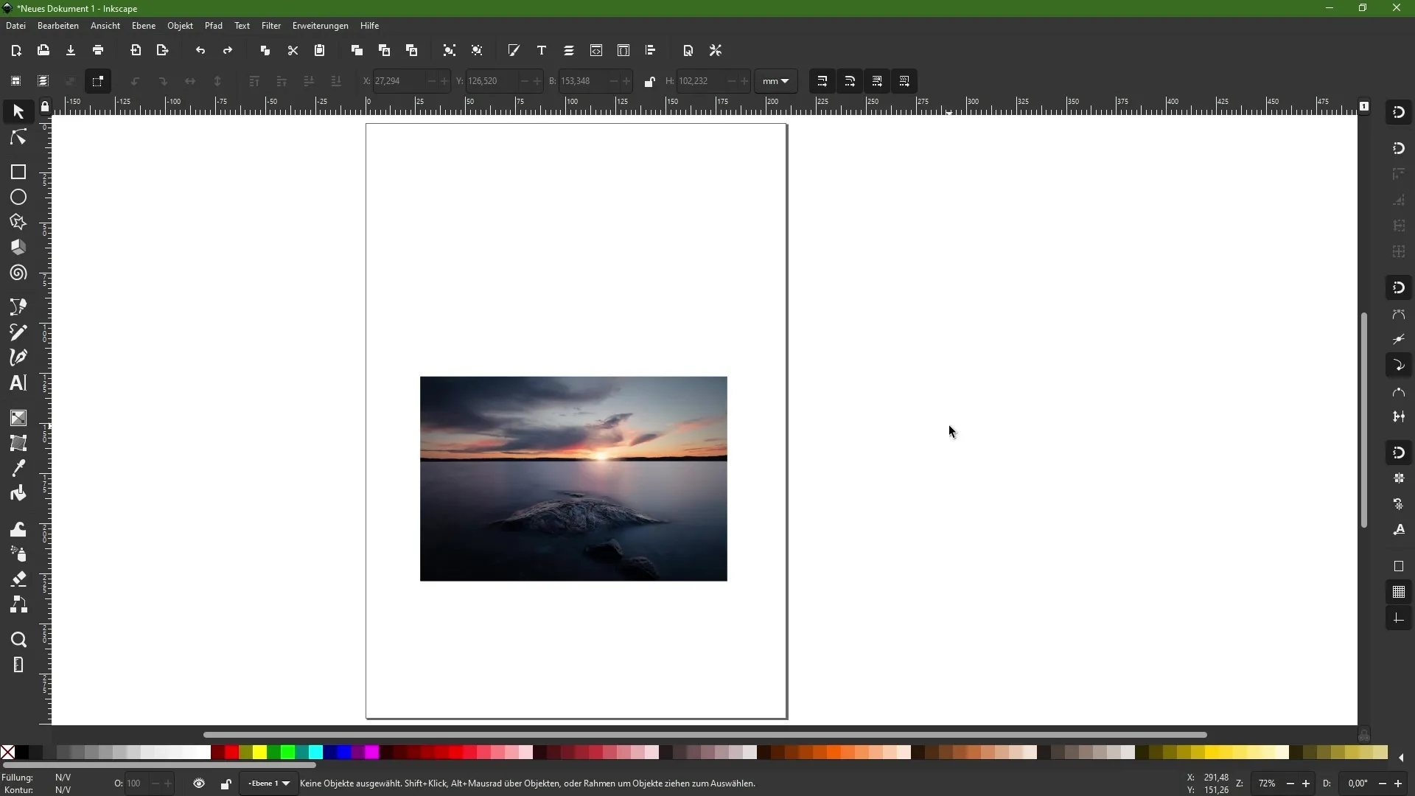Viewport: 1415px width, 796px height.
Task: Select the Connector tool
Action: pos(18,605)
